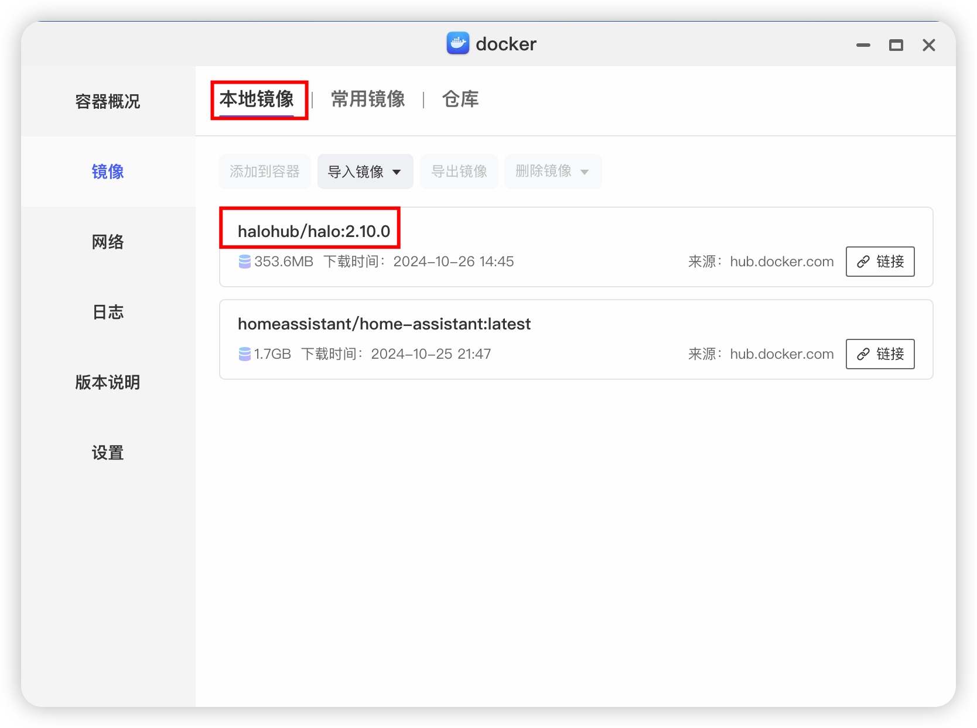Click the 删除镜像 button

[554, 171]
